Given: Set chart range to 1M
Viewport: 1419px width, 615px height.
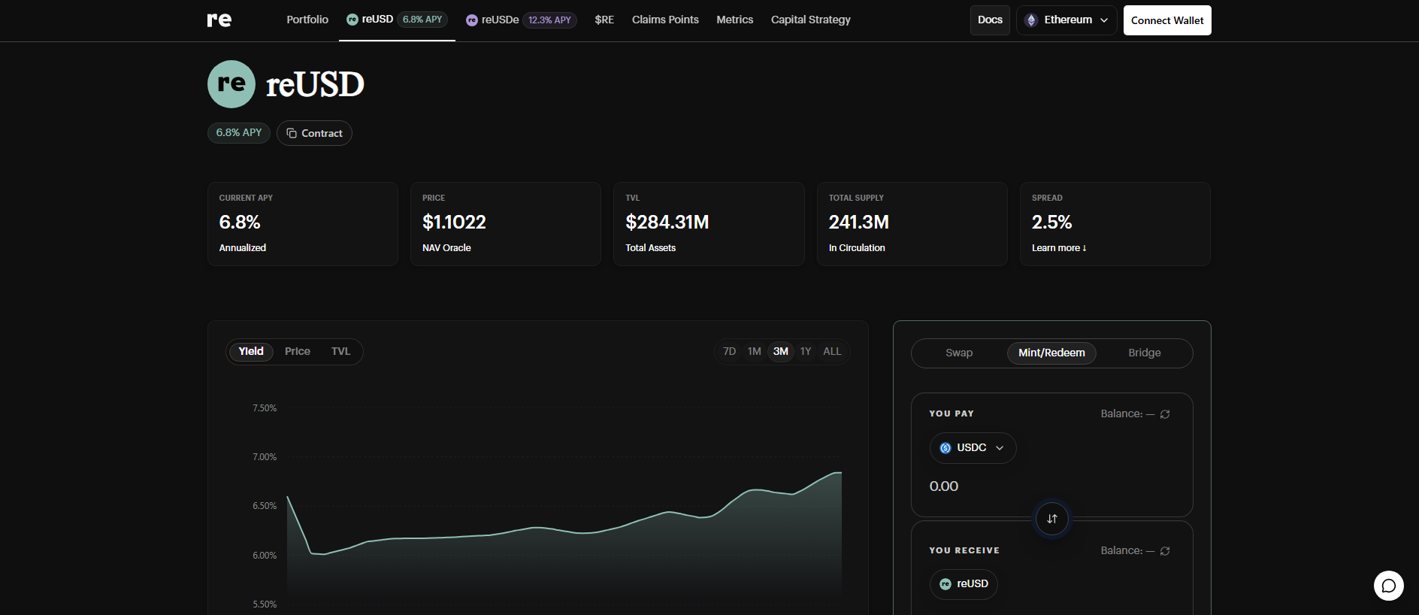Looking at the screenshot, I should [755, 352].
